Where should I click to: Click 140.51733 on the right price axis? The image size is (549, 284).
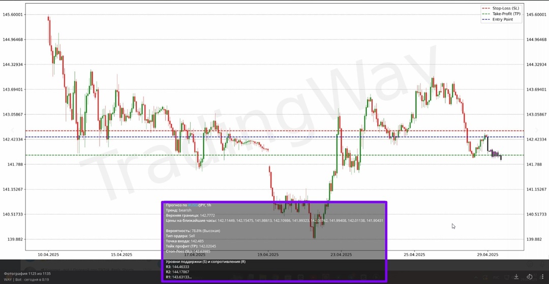point(536,214)
